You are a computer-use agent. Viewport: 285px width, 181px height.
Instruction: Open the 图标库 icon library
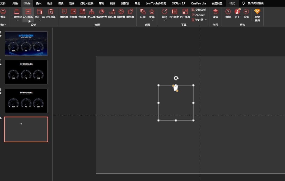(x=112, y=13)
